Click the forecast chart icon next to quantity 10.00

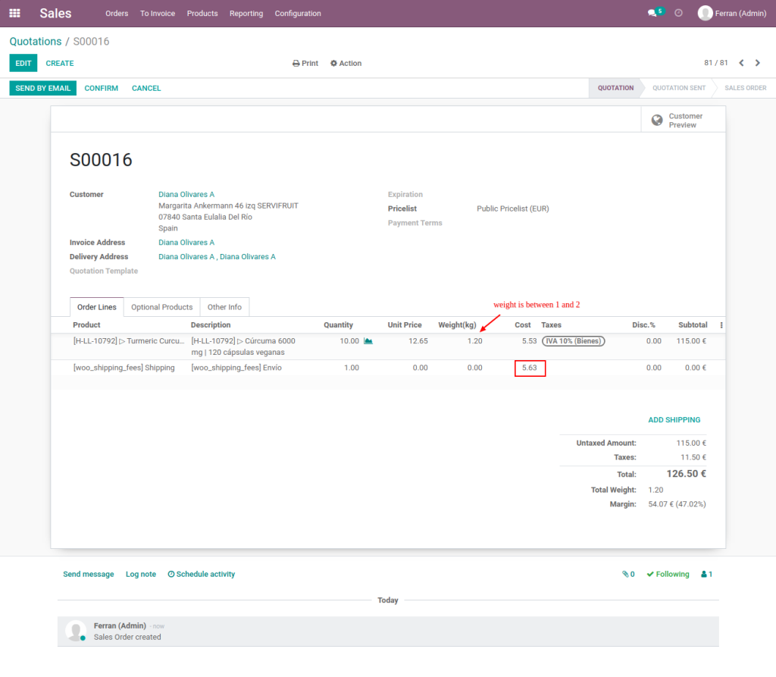(x=368, y=341)
